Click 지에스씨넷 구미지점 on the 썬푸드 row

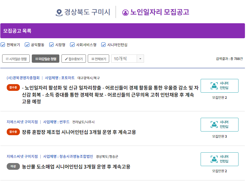22,122
